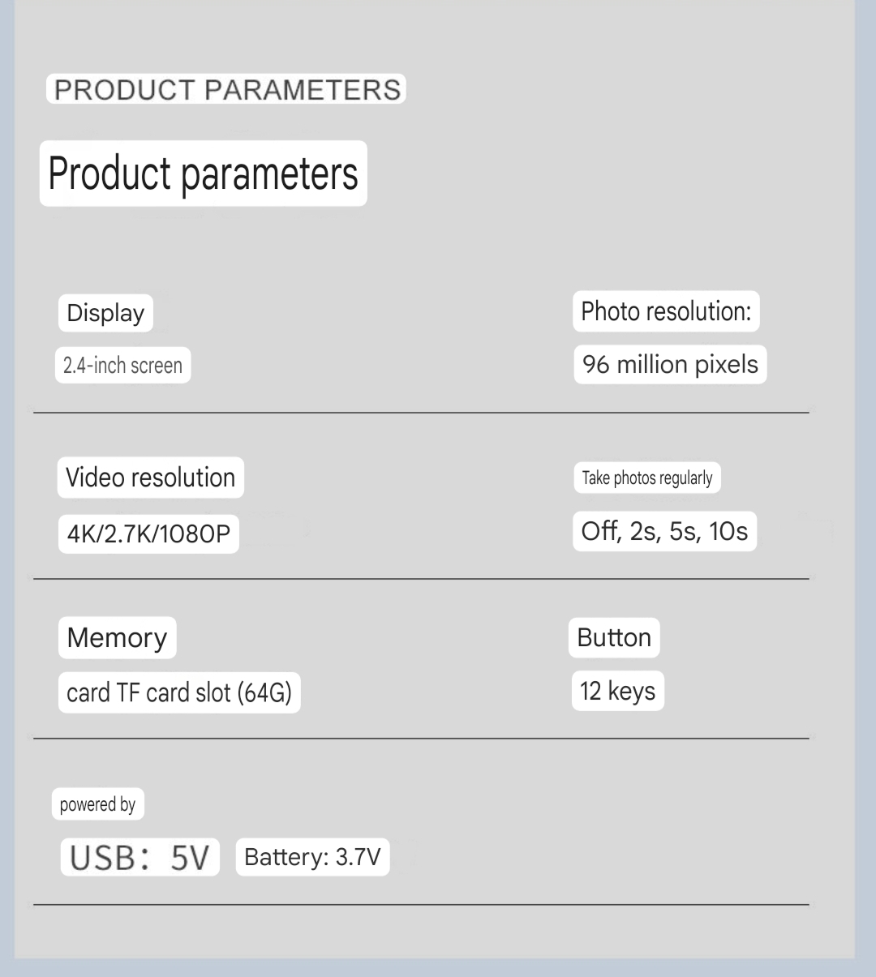Click the Battery: 3.7V text box

pos(312,857)
